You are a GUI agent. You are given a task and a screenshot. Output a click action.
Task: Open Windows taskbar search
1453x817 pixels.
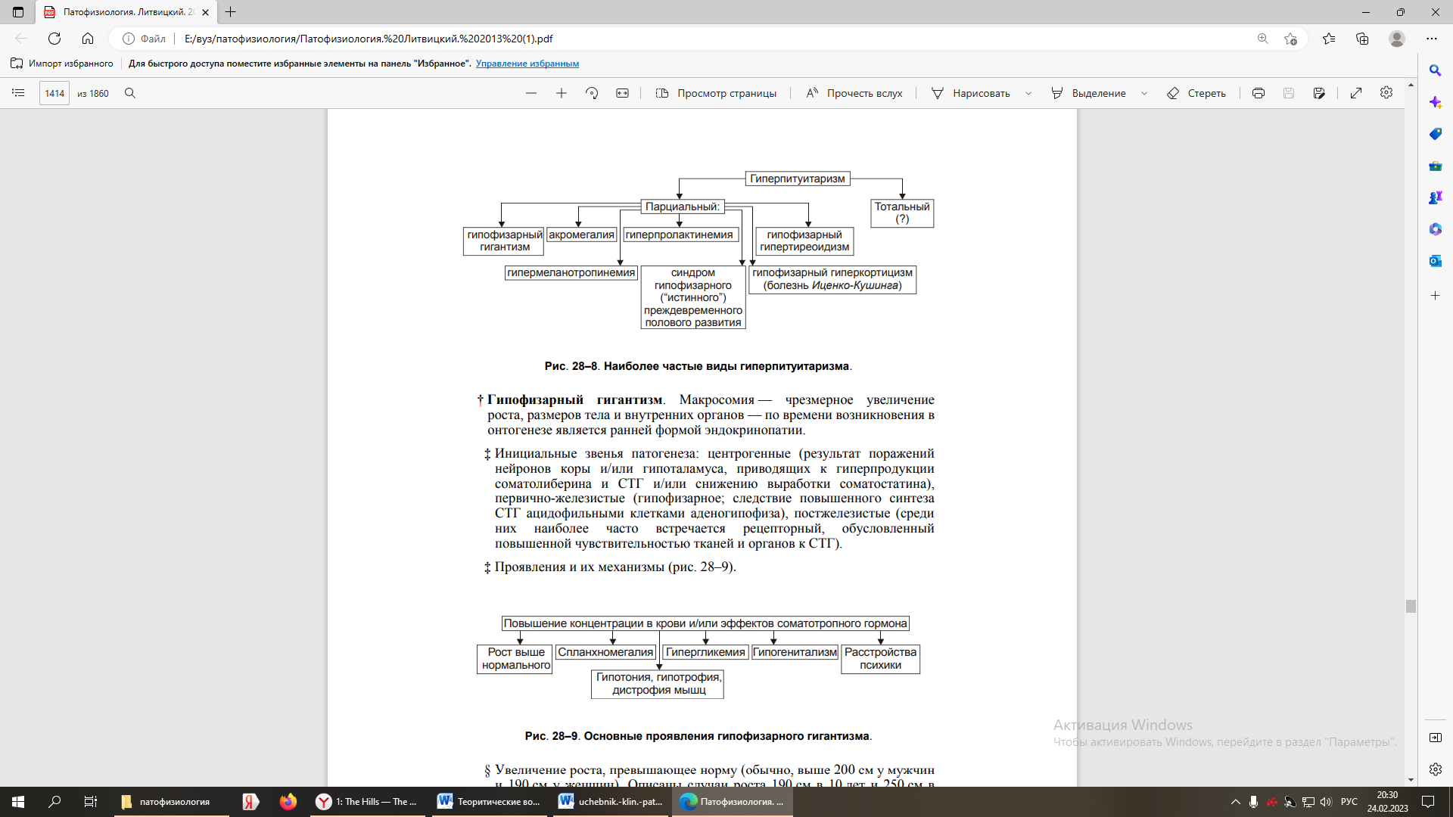click(x=54, y=802)
